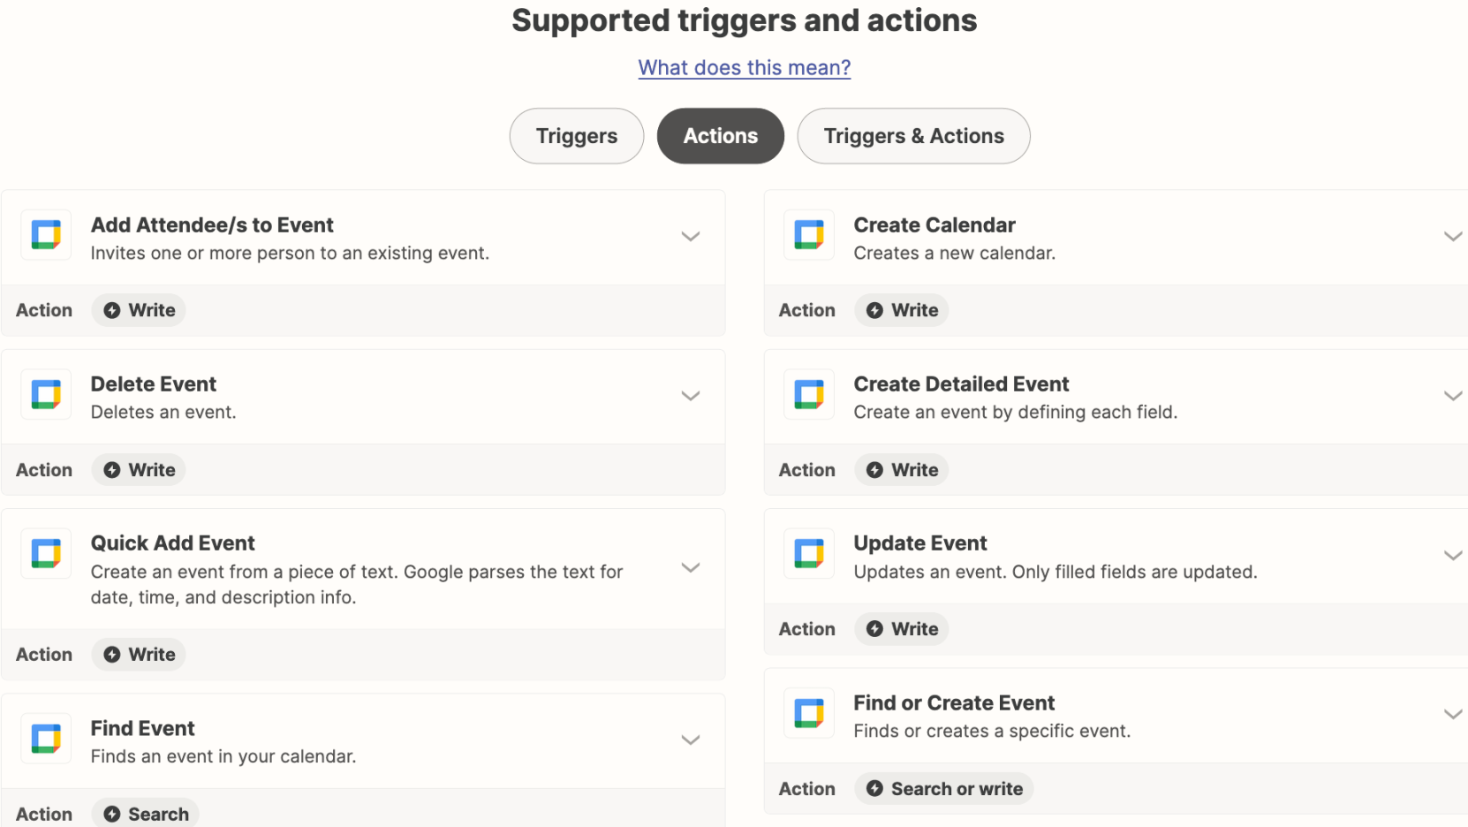Click Search or write badge under Find or Create Event

pos(944,789)
